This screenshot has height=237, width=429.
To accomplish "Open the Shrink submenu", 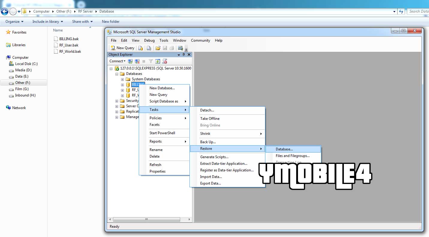I will pyautogui.click(x=228, y=134).
